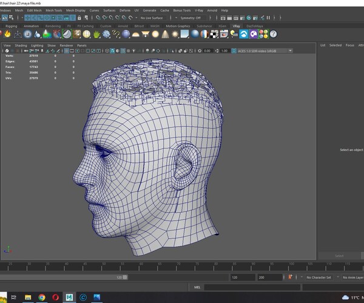The width and height of the screenshot is (364, 303).
Task: Click the viewport gamma value 1.00 field
Action: coord(224,51)
